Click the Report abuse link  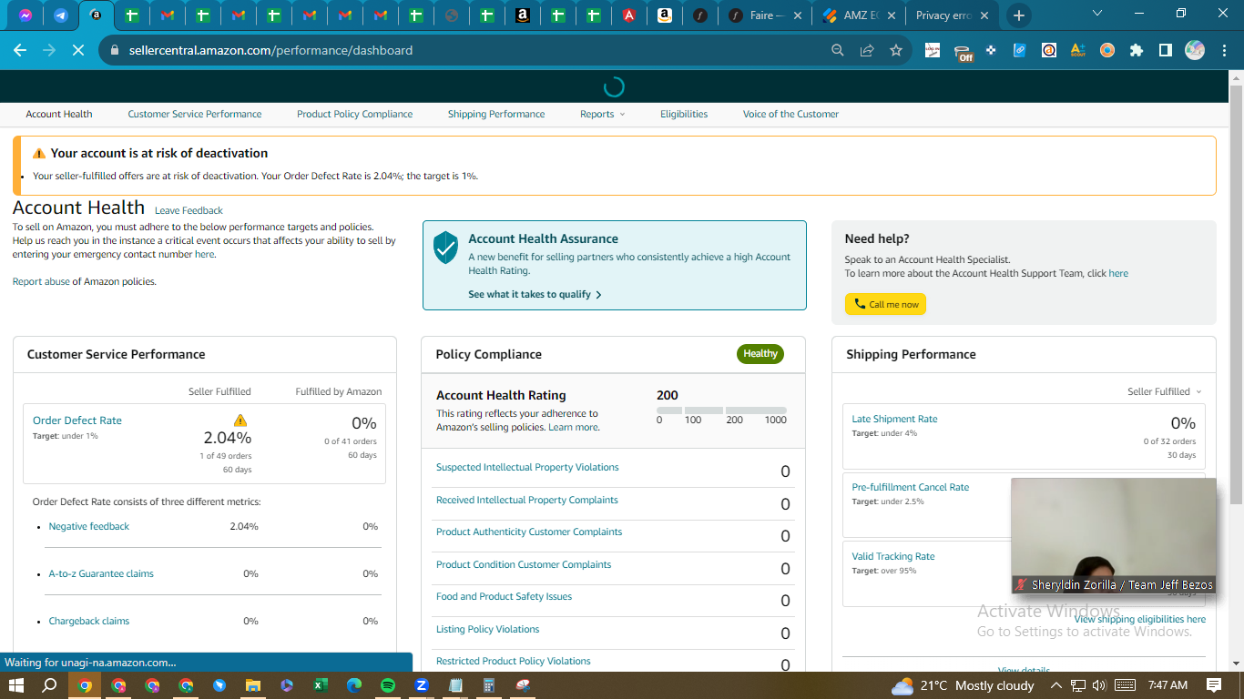41,281
